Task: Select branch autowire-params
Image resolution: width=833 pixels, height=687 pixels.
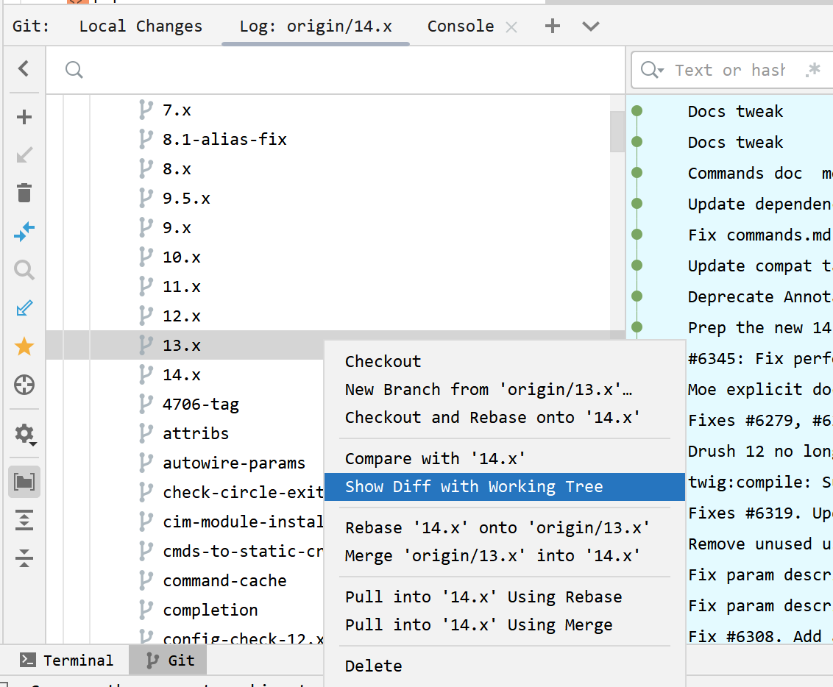Action: click(234, 463)
